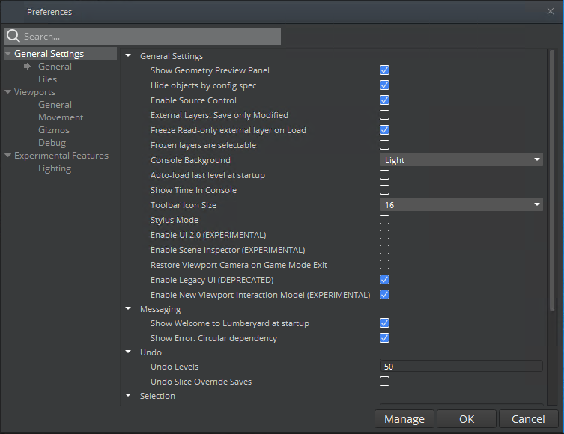The width and height of the screenshot is (564, 434).
Task: Click the Preferences window title icon
Action: tap(13, 12)
